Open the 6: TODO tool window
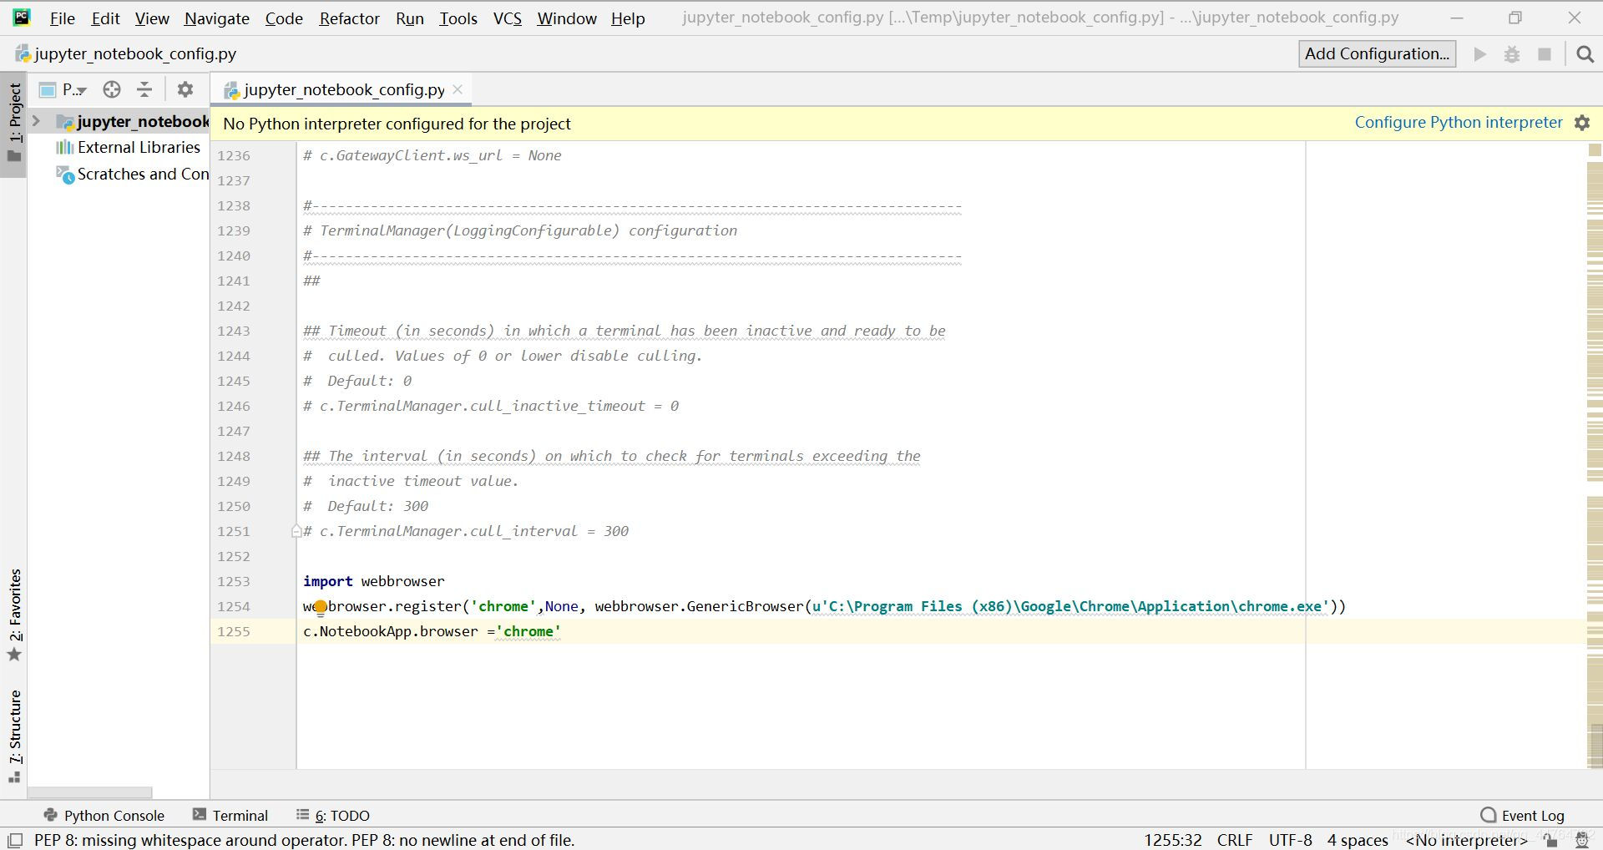The image size is (1603, 850). tap(332, 816)
